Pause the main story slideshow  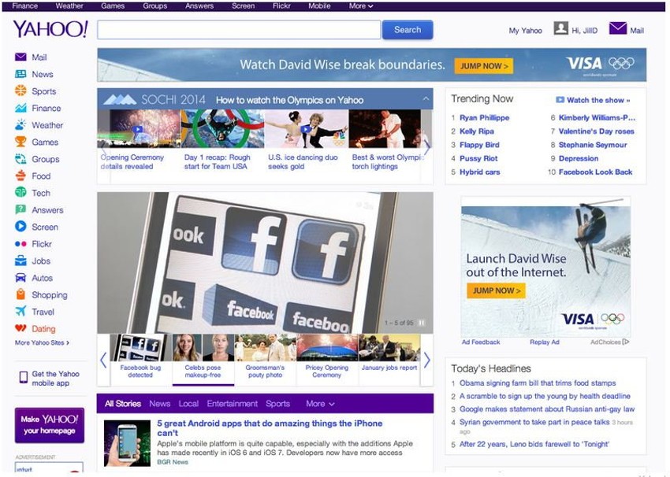[422, 323]
